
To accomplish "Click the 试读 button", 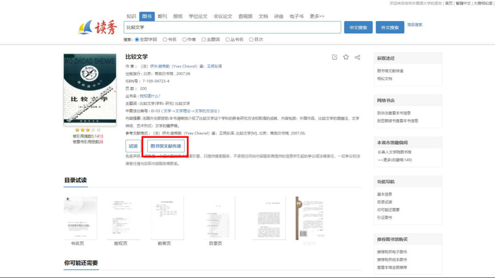I will tap(133, 146).
